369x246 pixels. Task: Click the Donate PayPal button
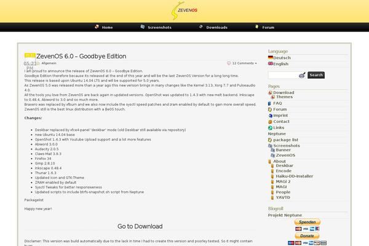307,236
